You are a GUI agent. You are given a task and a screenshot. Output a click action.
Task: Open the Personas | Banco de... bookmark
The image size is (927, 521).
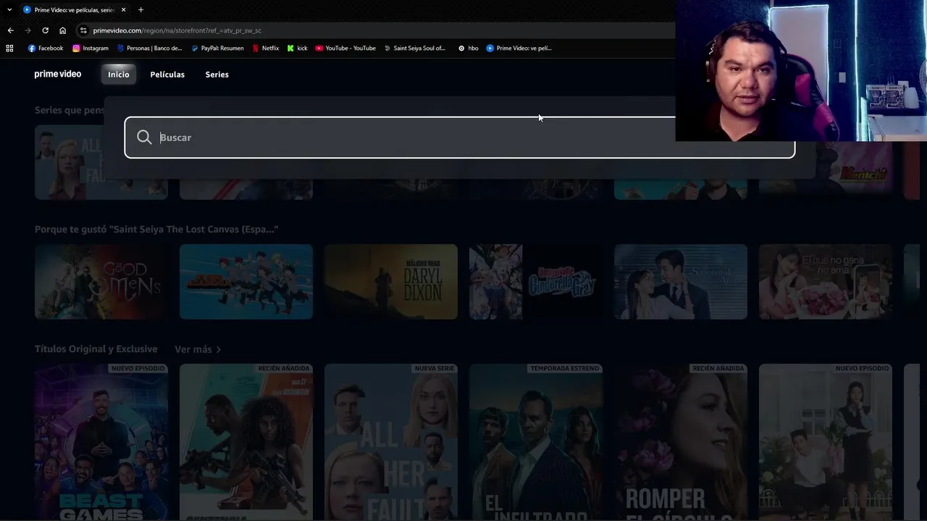(149, 48)
